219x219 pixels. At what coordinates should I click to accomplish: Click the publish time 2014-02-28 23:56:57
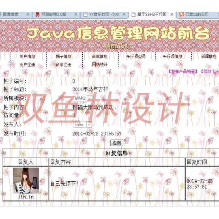(x=97, y=134)
